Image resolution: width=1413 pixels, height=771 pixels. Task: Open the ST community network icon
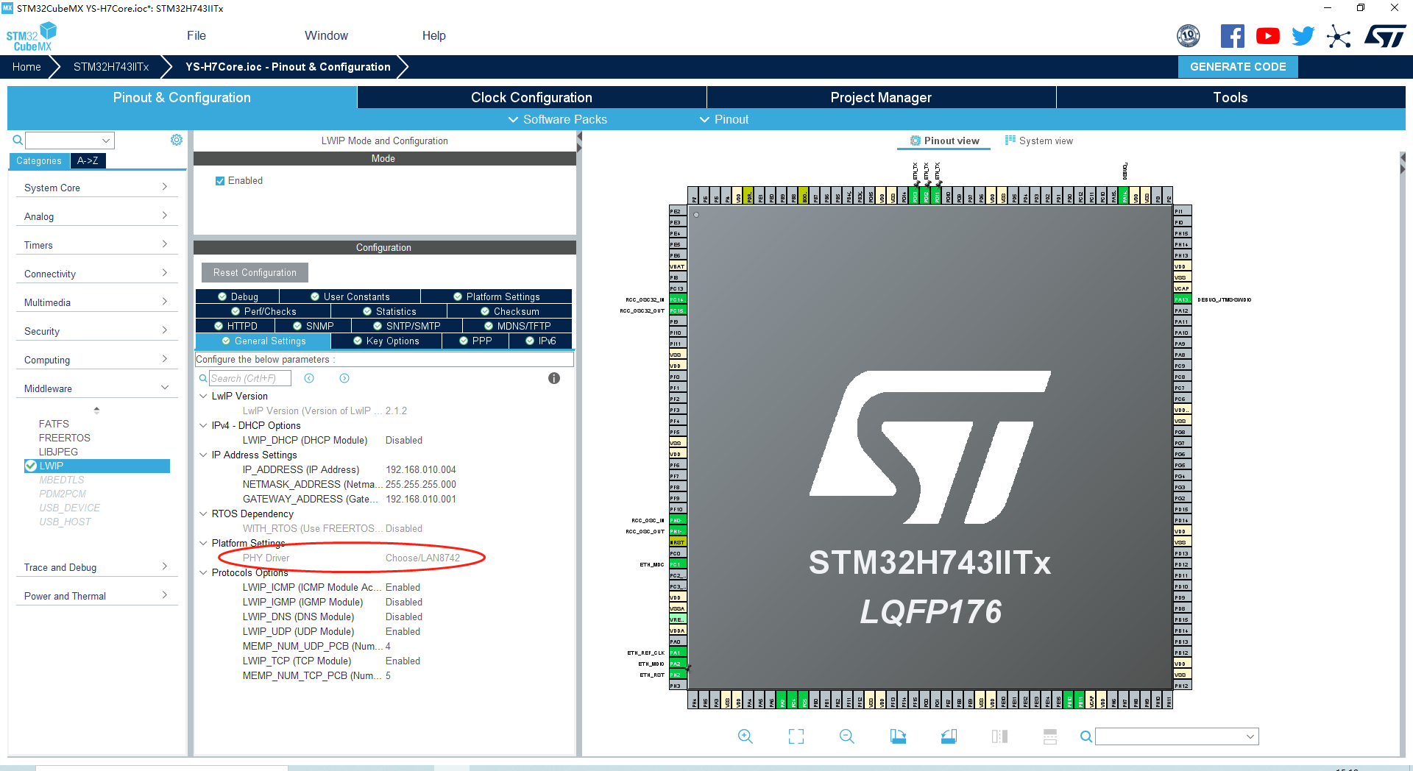(1339, 36)
